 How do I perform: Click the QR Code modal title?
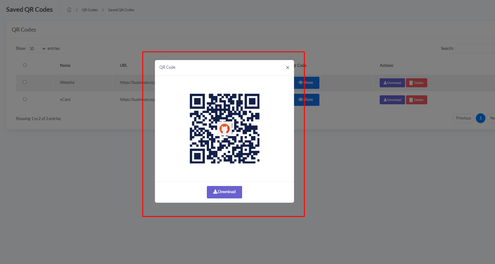pyautogui.click(x=167, y=67)
